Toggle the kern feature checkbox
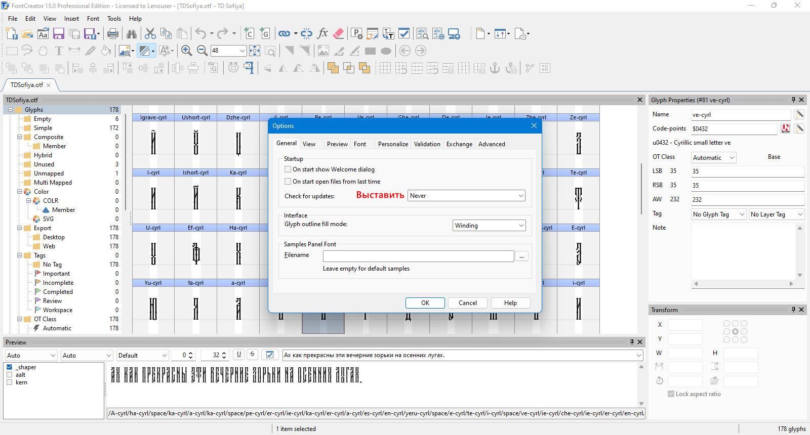The width and height of the screenshot is (810, 435). (9, 382)
